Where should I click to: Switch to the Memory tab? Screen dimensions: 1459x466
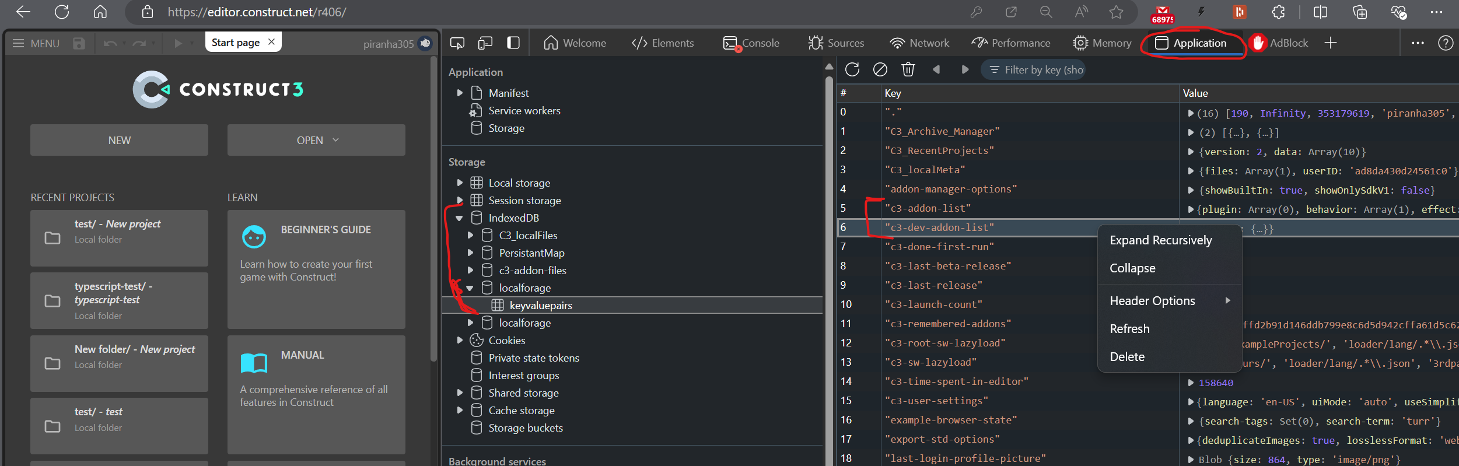(1102, 43)
